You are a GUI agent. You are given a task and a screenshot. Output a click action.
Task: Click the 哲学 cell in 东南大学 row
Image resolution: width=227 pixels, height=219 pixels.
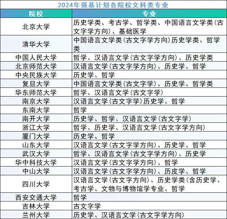click(x=149, y=110)
